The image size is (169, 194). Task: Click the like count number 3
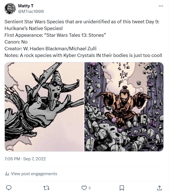(89, 188)
